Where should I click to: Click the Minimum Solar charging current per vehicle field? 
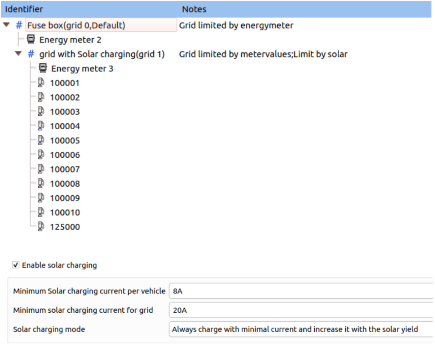[x=297, y=291]
